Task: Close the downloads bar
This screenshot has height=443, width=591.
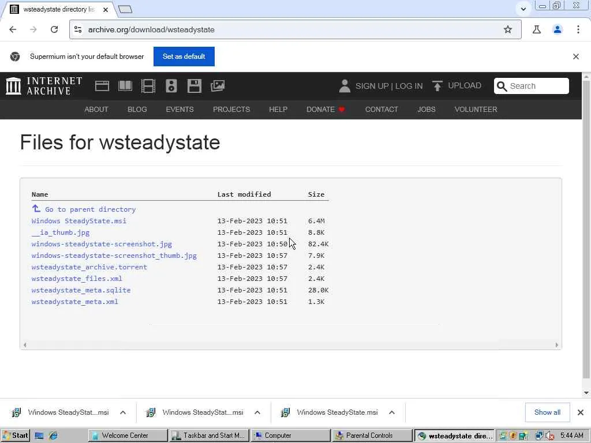Action: [581, 412]
